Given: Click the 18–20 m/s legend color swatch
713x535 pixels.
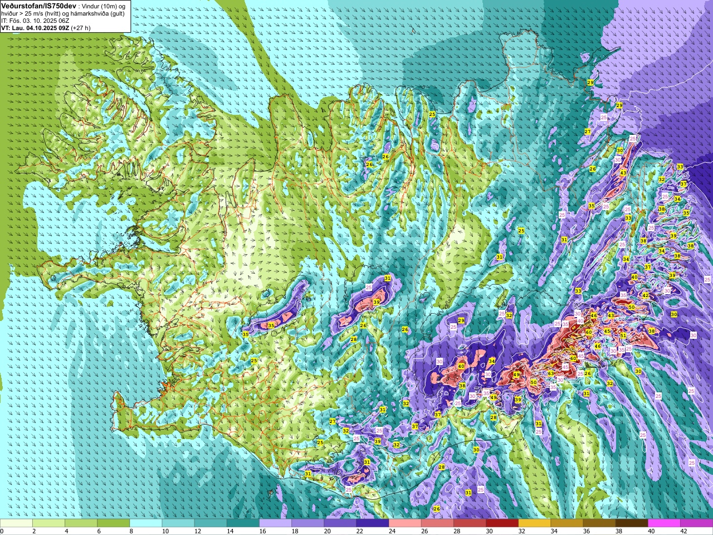Looking at the screenshot, I should click(308, 523).
